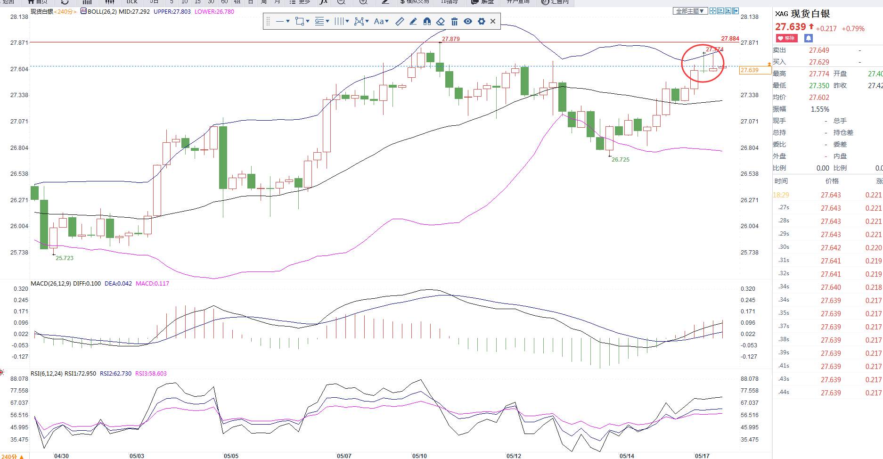Open the 解盘 market analysis item
Viewport: 883px width, 459px height.
[483, 2]
